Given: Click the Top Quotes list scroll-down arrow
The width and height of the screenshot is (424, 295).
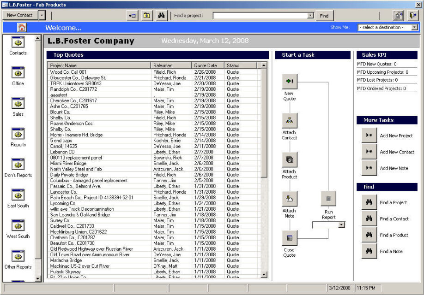Looking at the screenshot, I should (264, 275).
